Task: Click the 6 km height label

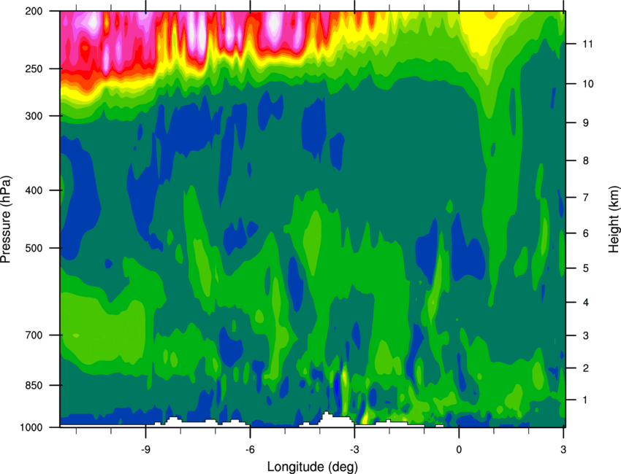Action: (x=586, y=233)
